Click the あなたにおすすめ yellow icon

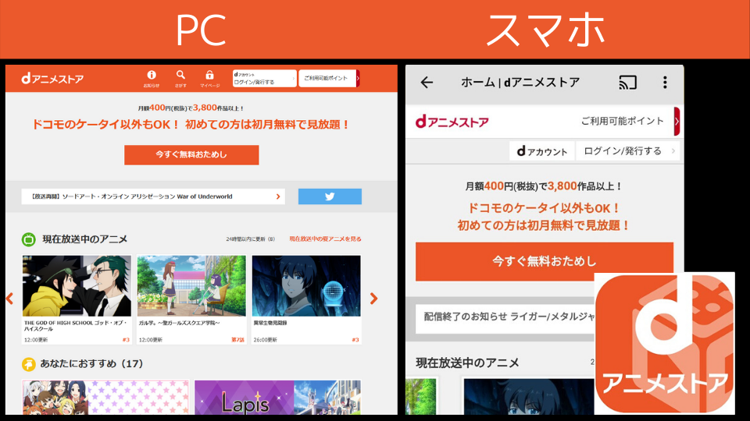[x=29, y=364]
